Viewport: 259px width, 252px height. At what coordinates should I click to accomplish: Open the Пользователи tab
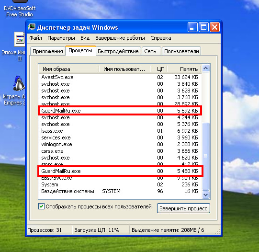point(181,51)
